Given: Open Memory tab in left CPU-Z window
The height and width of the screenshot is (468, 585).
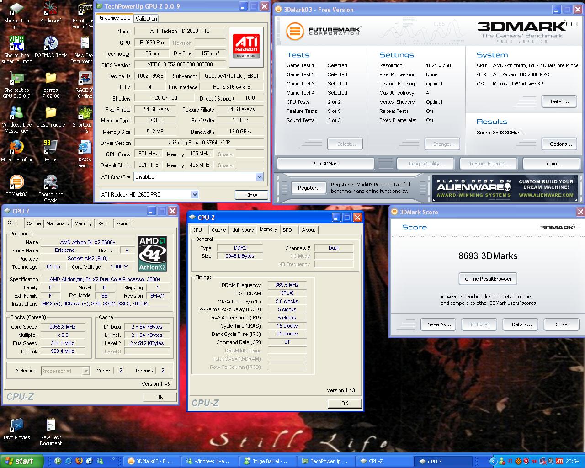Looking at the screenshot, I should coord(83,223).
